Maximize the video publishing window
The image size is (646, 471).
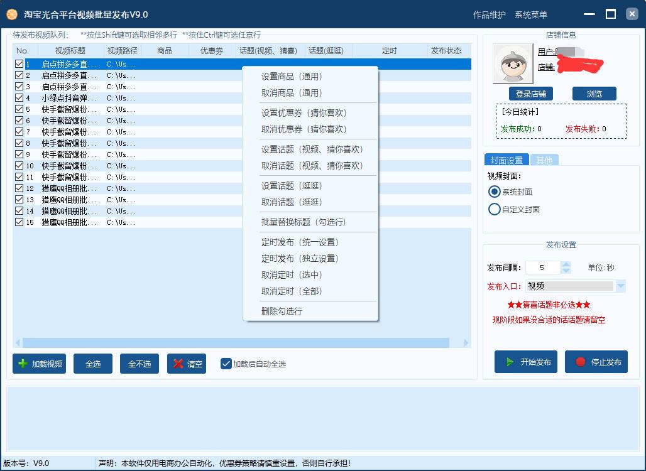point(611,14)
